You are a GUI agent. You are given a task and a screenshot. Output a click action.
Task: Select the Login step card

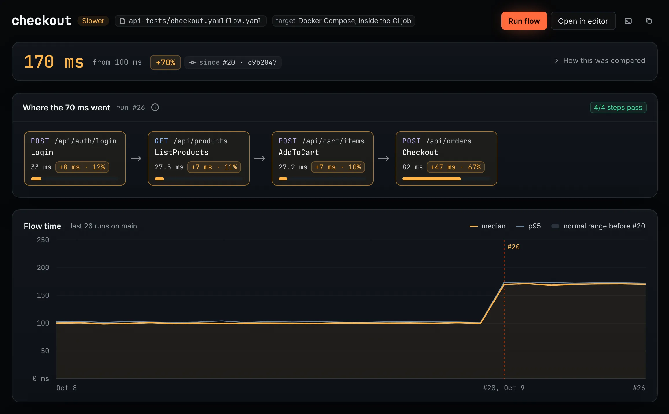coord(75,158)
